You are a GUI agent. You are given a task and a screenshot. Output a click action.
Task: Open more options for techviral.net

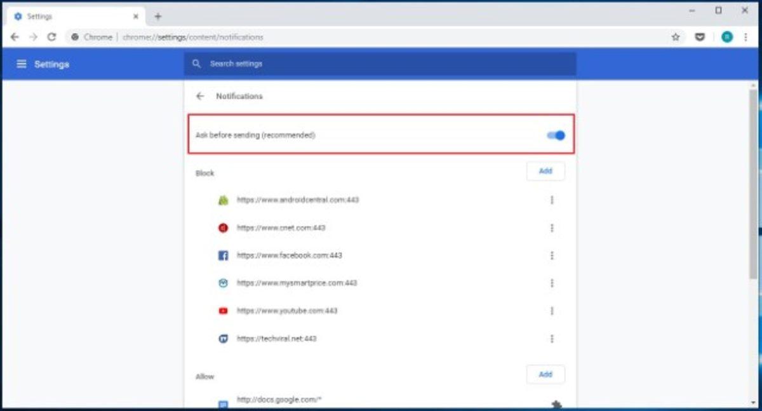click(552, 339)
